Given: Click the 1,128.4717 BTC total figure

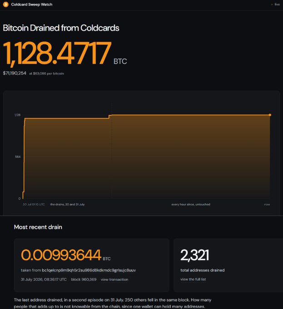Looking at the screenshot, I should pos(65,54).
